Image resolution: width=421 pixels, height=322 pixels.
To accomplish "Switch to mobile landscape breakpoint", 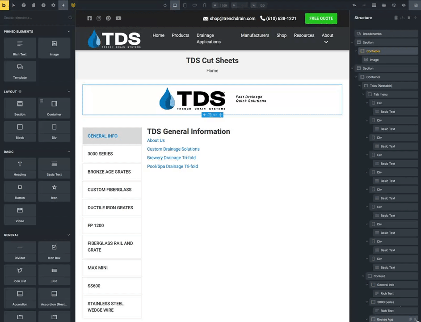I will click(x=195, y=5).
